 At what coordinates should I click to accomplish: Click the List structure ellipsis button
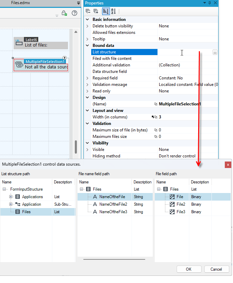(x=215, y=52)
